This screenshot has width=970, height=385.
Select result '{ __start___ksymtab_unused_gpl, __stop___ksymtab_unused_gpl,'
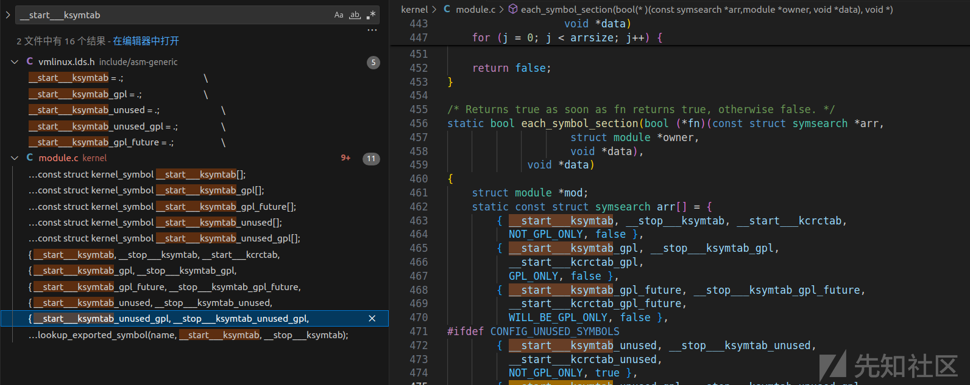coord(195,319)
